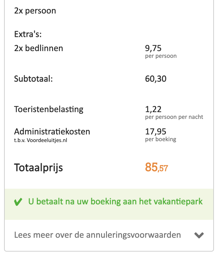
Task: Click the green checkmark icon
Action: tap(18, 202)
